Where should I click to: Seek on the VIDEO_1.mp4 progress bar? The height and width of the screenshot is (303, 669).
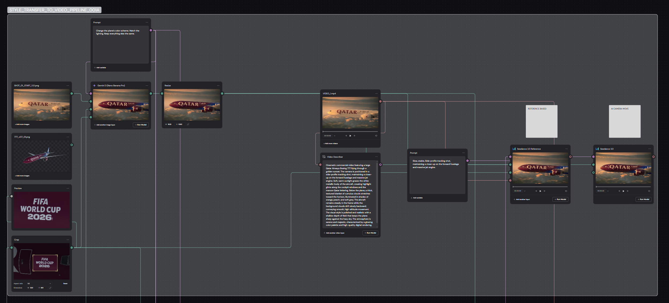coord(350,131)
